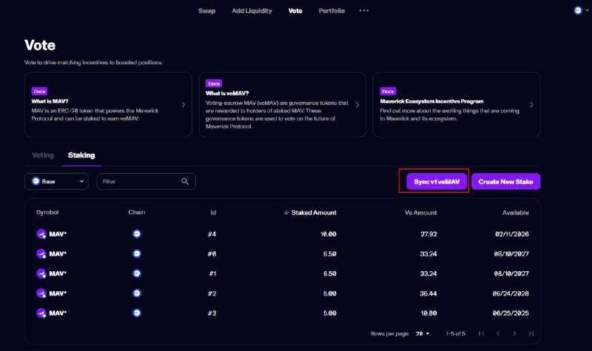Go to next page of table
Screen dimensions: 592x351
[x=514, y=333]
